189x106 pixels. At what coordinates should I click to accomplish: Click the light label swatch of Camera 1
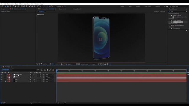pos(9,78)
